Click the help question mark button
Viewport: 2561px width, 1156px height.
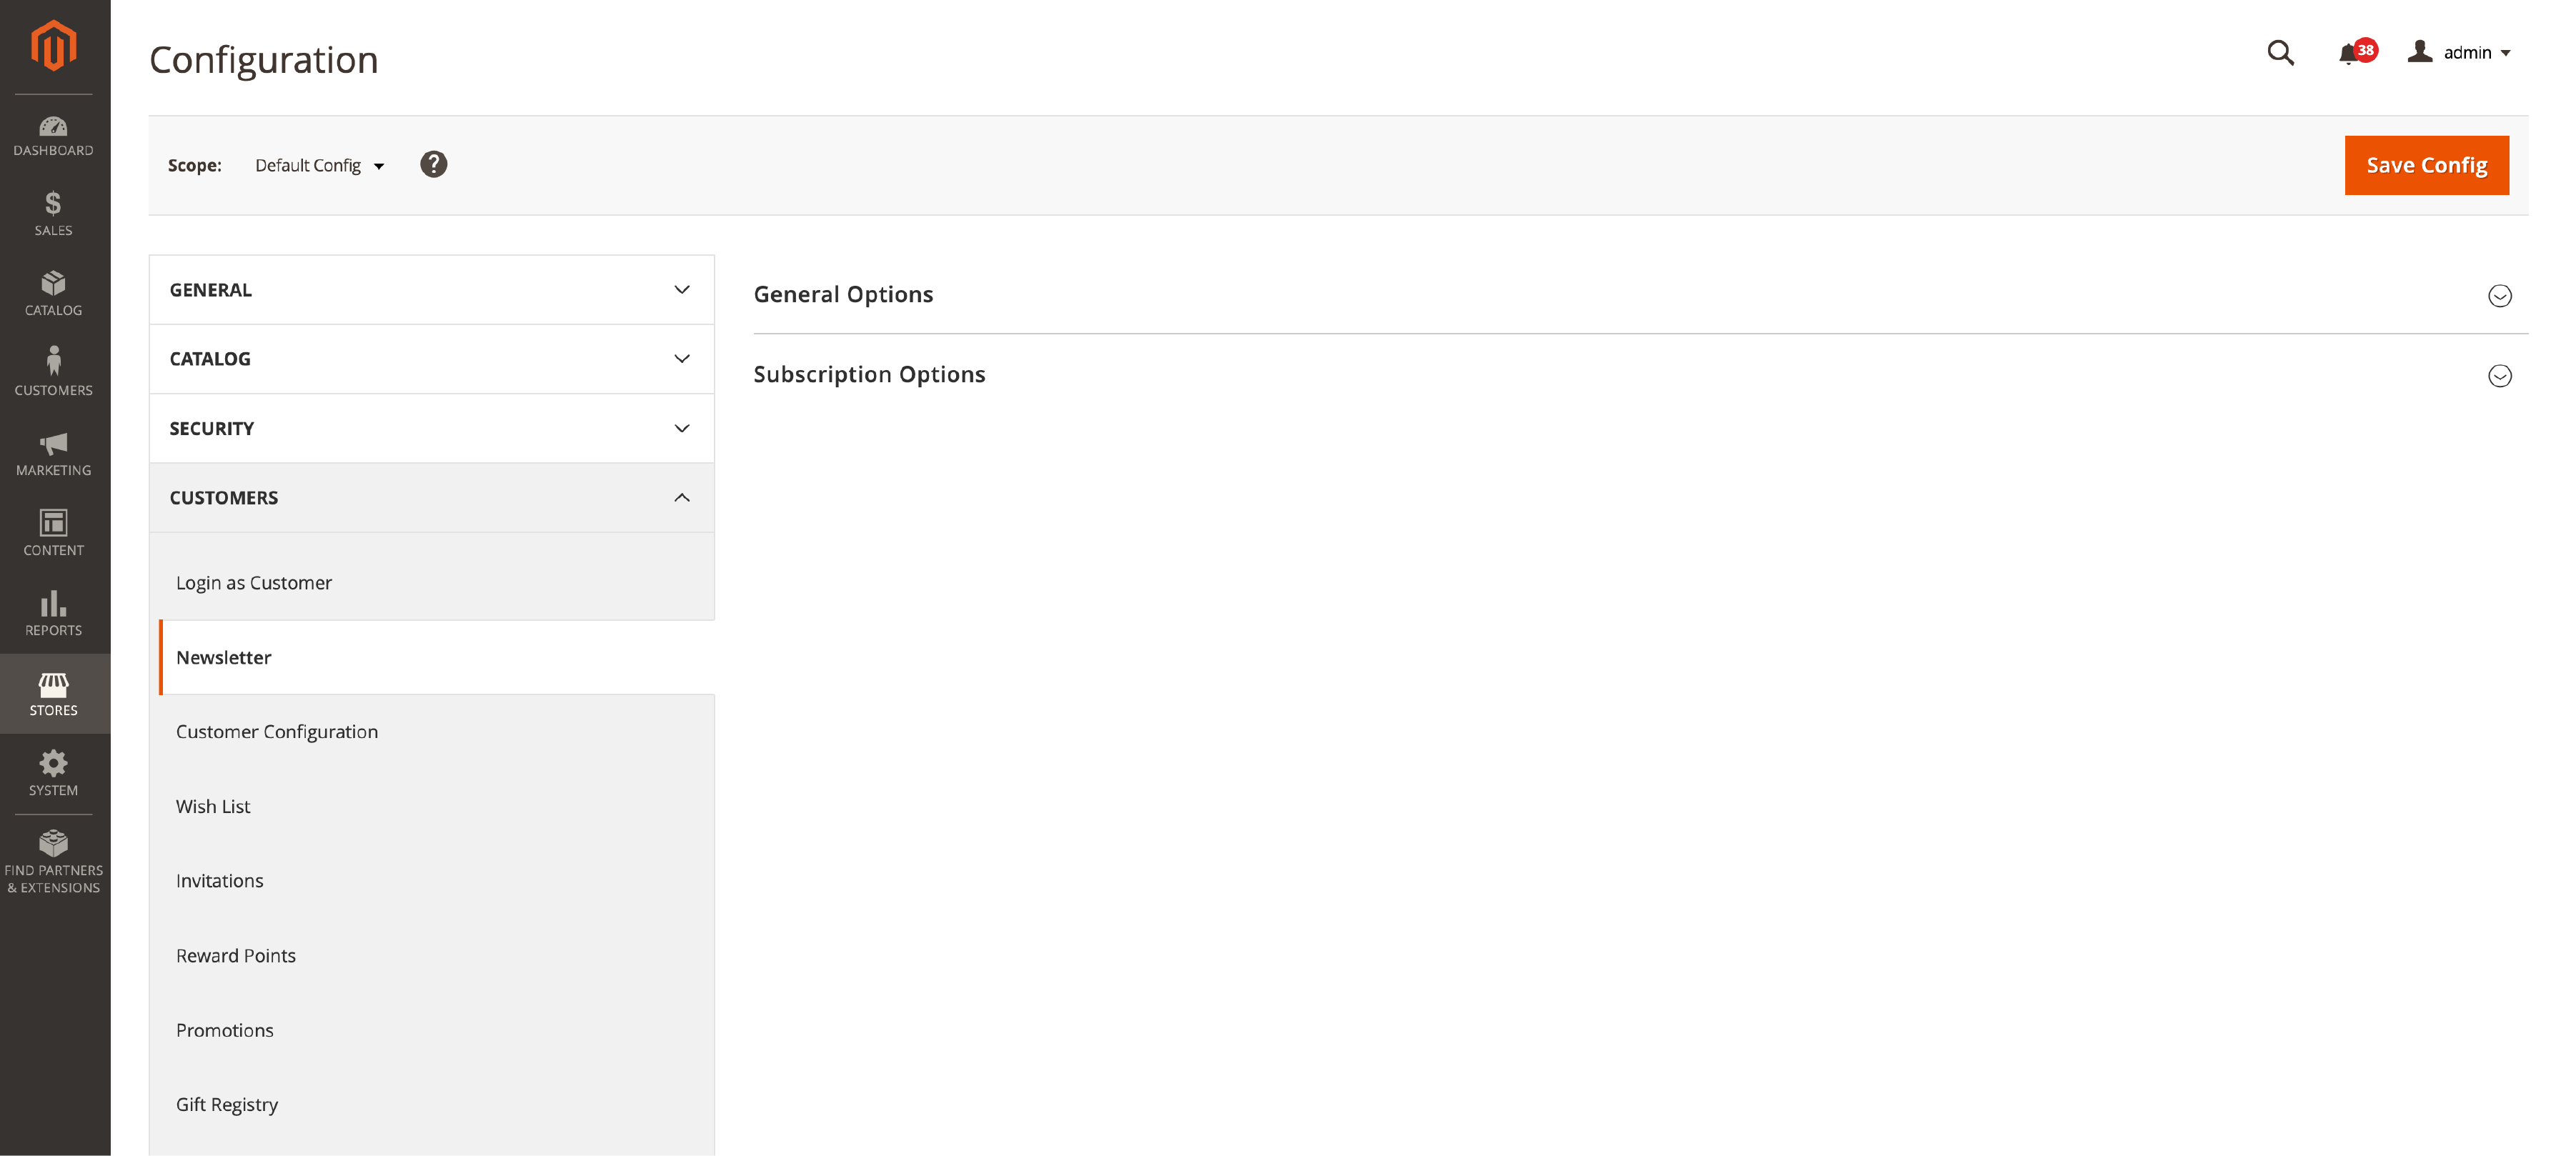pyautogui.click(x=433, y=164)
